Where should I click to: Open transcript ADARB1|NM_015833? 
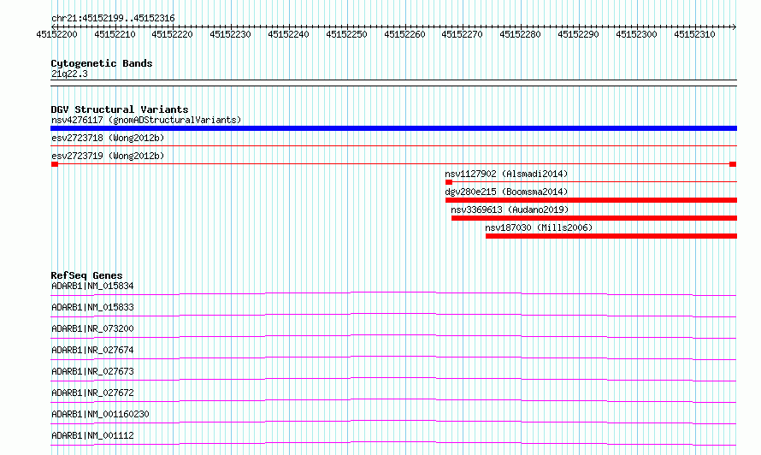click(x=92, y=307)
